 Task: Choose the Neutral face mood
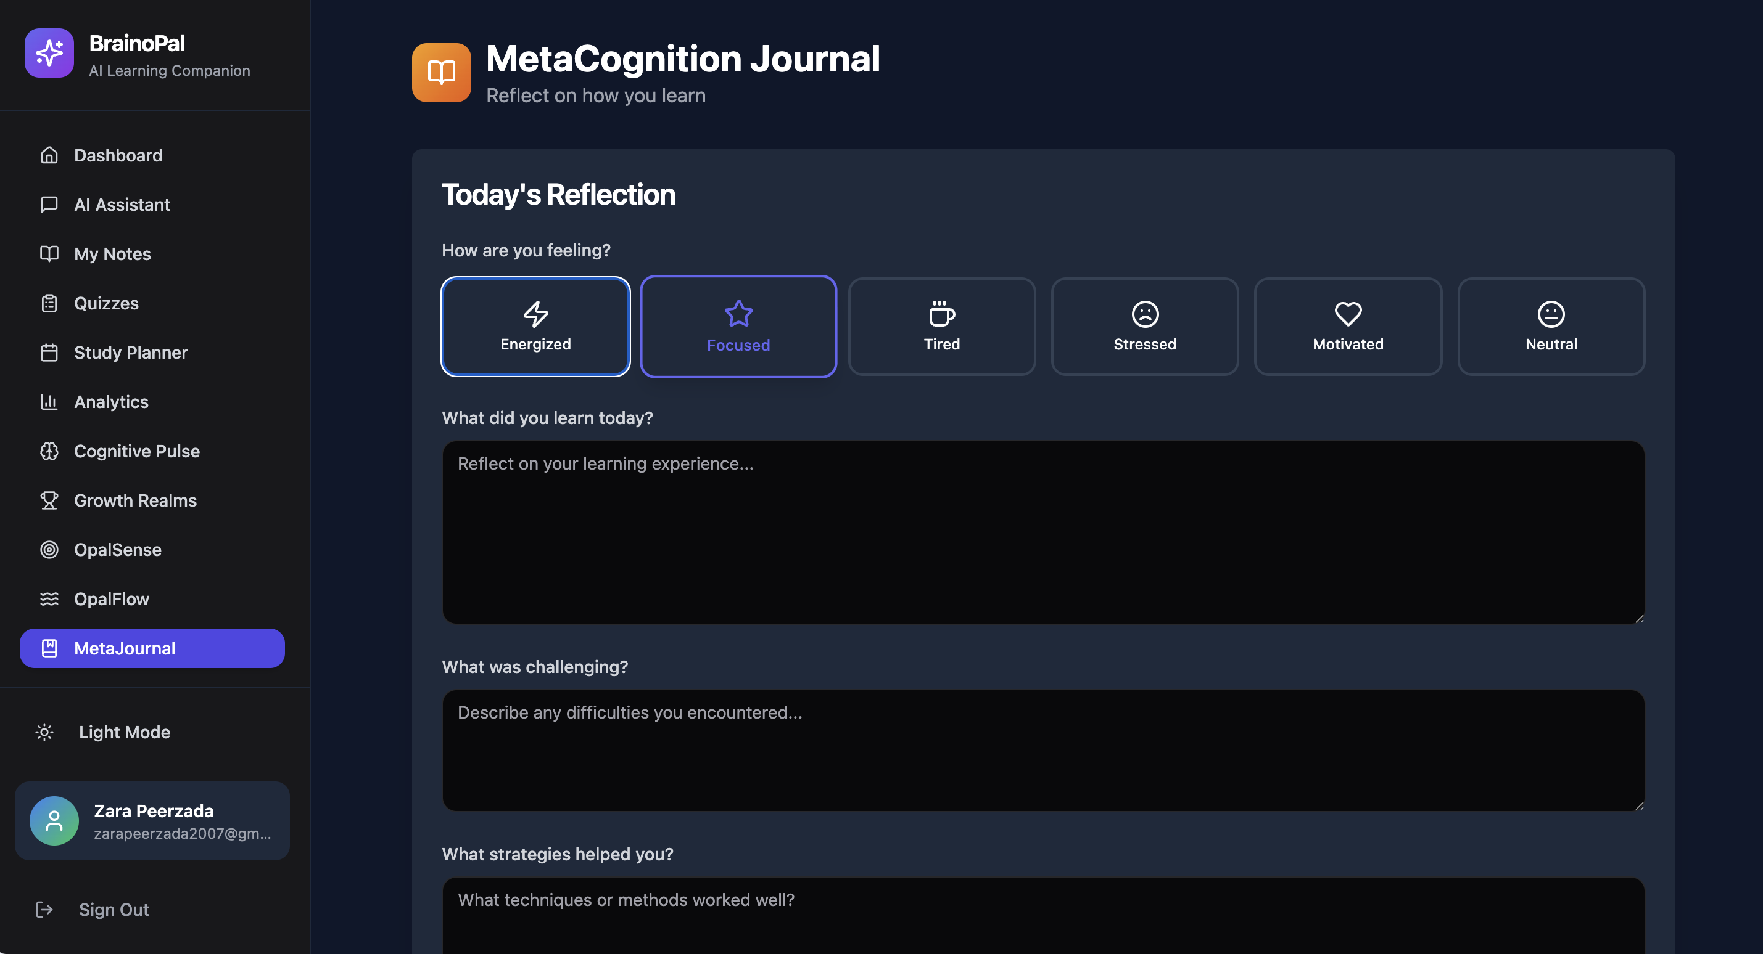[x=1550, y=326]
